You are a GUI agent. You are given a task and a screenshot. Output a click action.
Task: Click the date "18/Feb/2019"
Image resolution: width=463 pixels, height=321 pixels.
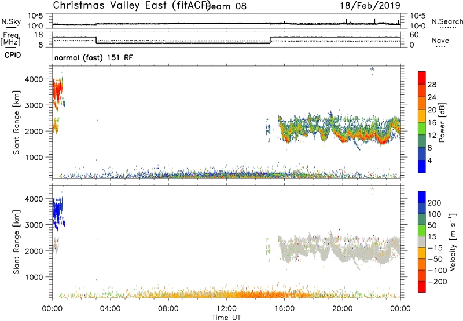coord(370,6)
